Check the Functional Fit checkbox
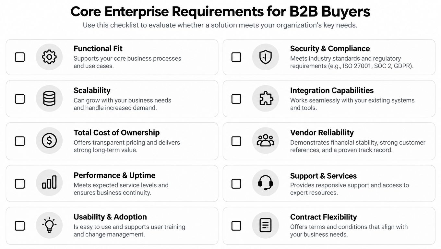 20,57
